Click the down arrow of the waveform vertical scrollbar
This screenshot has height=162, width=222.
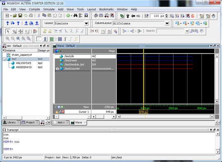[217, 101]
